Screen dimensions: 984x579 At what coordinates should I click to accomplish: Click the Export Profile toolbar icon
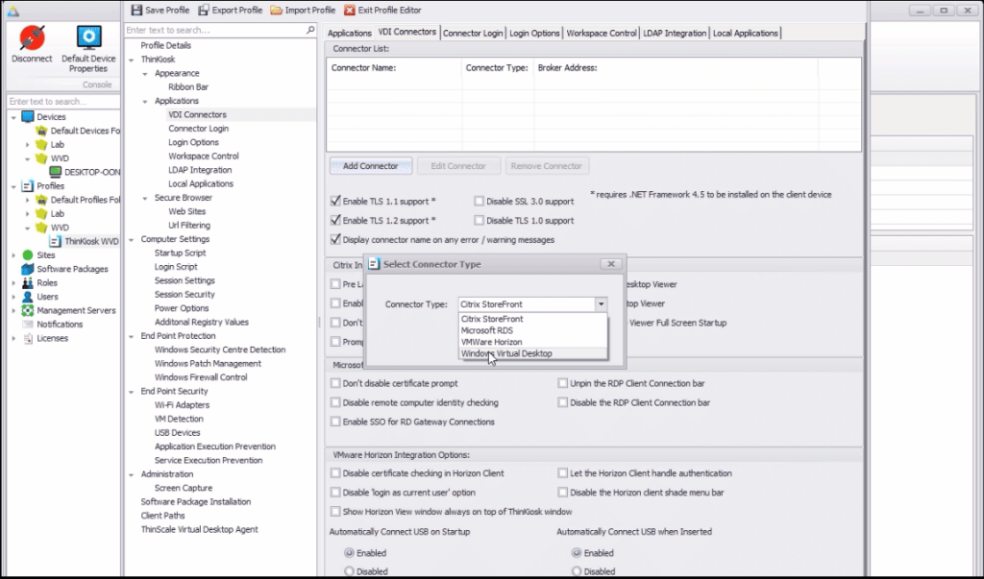[204, 10]
